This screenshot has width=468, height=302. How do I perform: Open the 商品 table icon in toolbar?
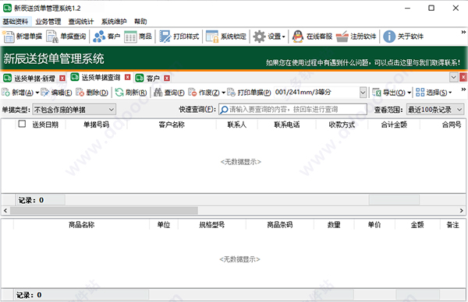coord(138,37)
